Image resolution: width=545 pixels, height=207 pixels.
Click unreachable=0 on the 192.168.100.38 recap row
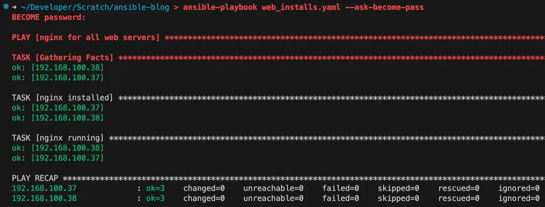coord(273,198)
